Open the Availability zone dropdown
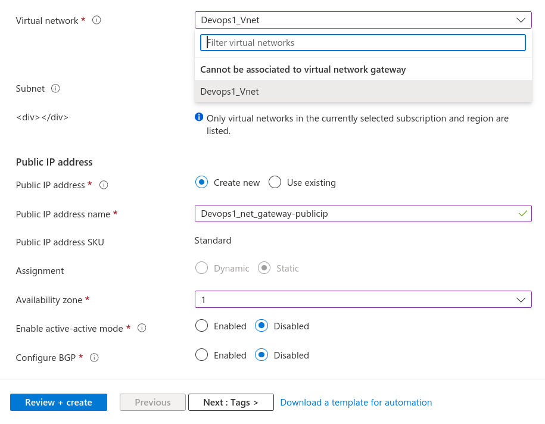 pyautogui.click(x=363, y=300)
